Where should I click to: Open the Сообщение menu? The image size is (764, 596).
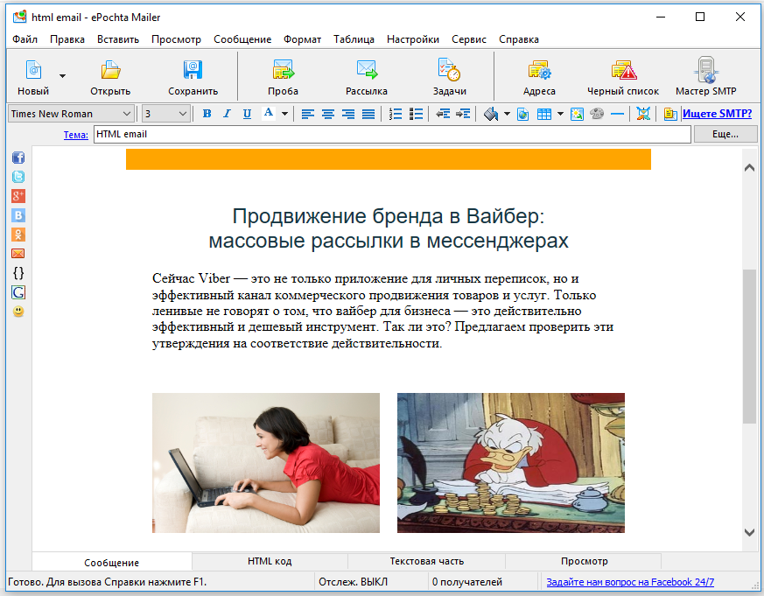click(242, 39)
